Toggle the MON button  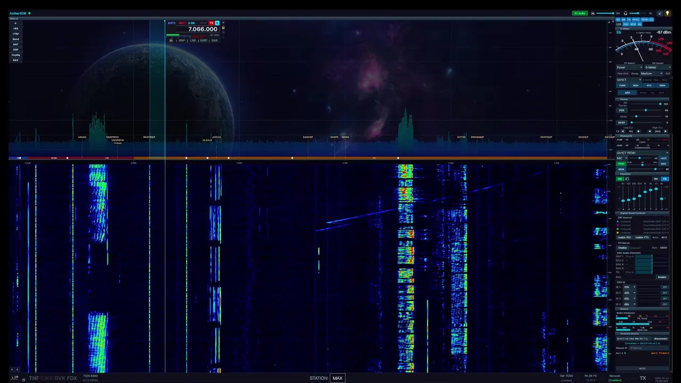(x=621, y=169)
